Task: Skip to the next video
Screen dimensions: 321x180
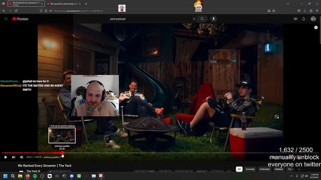Action: pos(14,157)
